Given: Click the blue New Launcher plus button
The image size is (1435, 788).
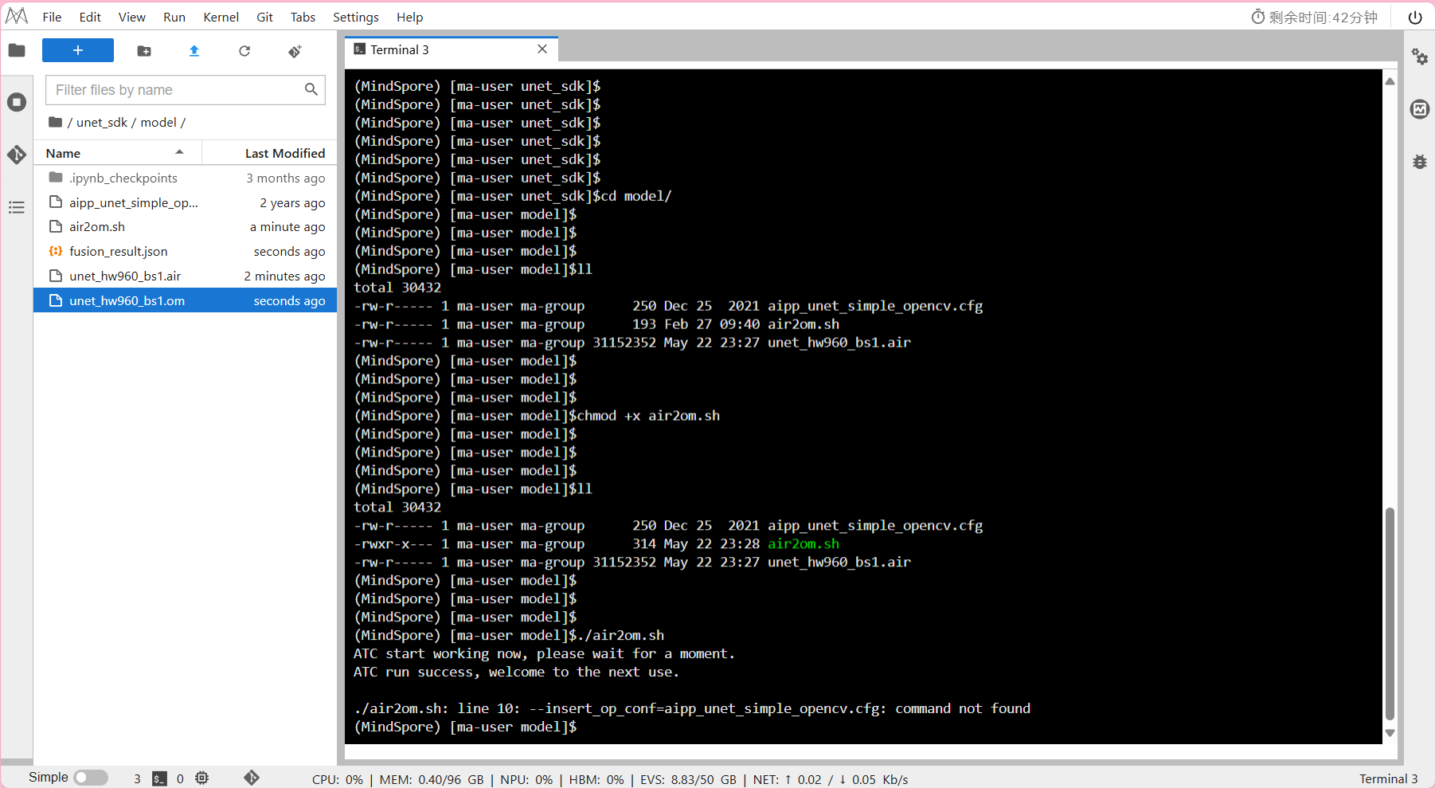Looking at the screenshot, I should [78, 50].
